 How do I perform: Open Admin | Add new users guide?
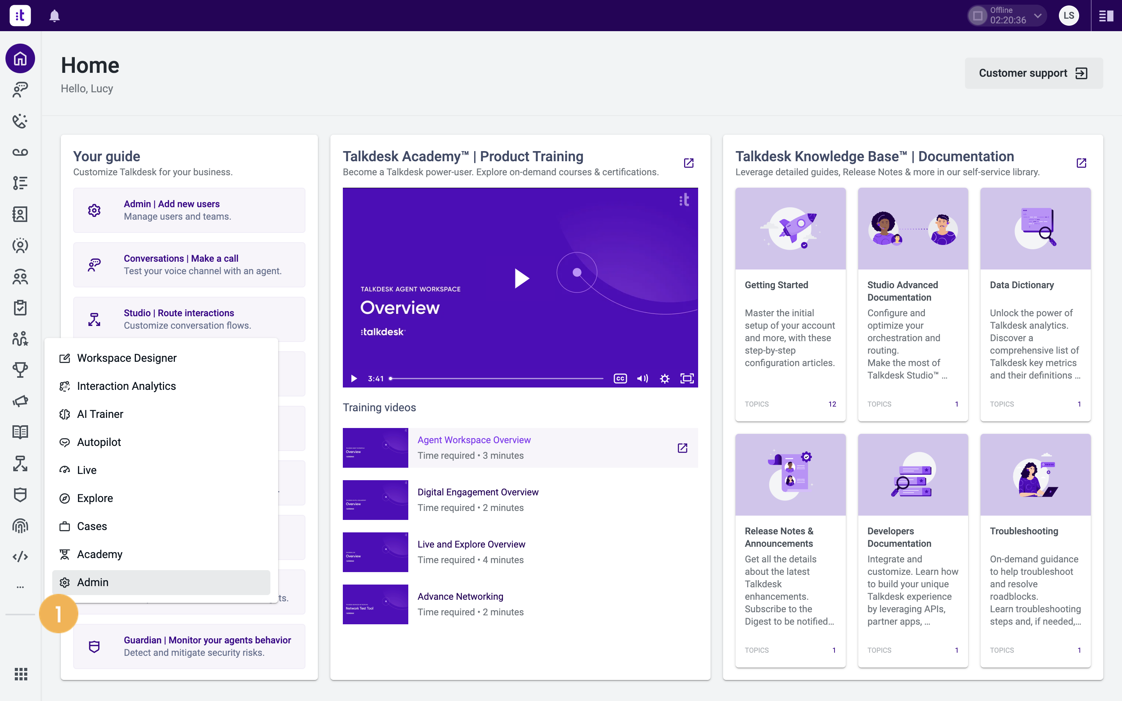189,210
